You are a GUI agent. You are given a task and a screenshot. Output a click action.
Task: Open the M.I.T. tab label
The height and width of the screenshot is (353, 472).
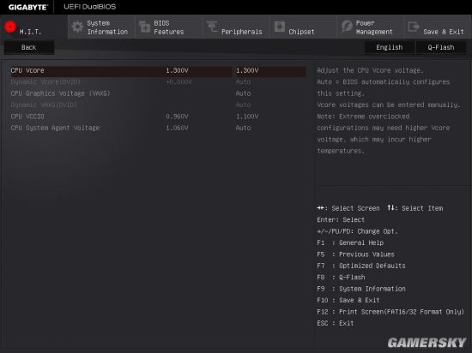[30, 32]
